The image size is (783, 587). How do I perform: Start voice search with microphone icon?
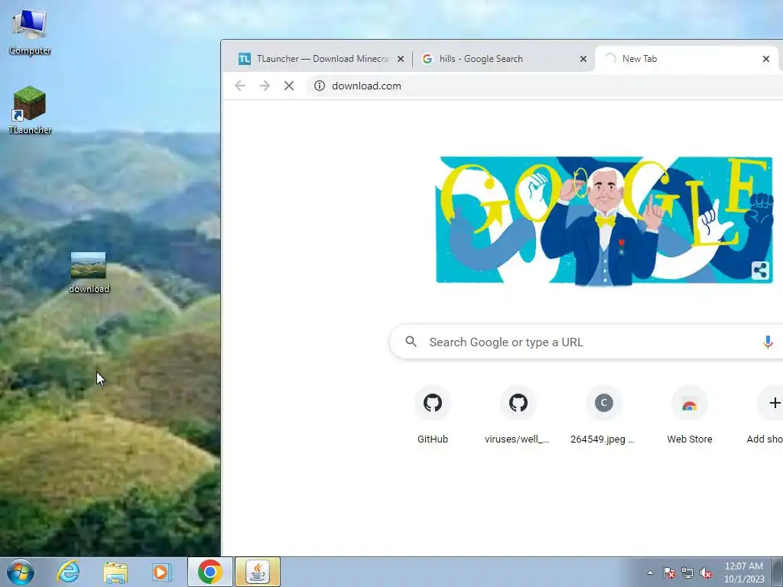click(768, 342)
